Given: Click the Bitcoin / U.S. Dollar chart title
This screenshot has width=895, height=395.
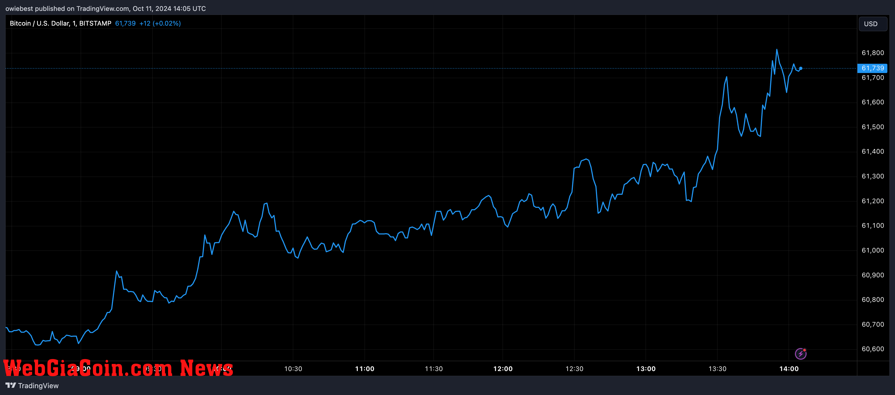Looking at the screenshot, I should pos(60,23).
